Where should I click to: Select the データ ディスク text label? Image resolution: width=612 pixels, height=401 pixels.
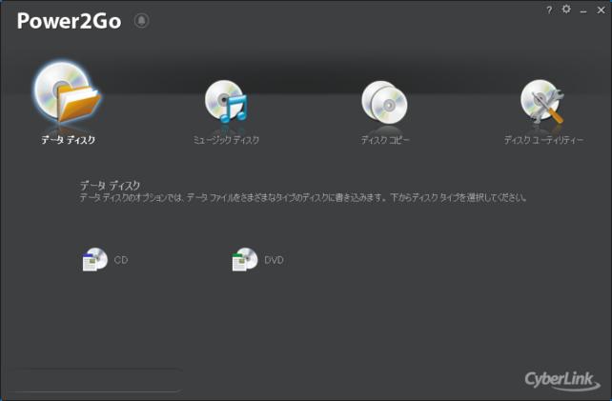(x=69, y=140)
